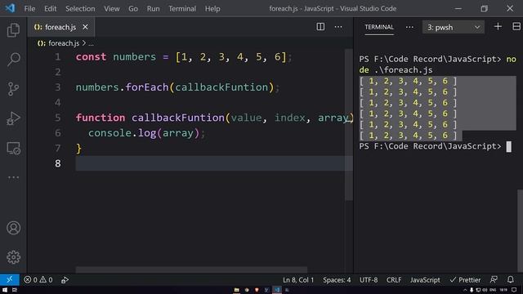Click the editor horizontal scrollbar
The height and width of the screenshot is (294, 523).
coord(191,269)
